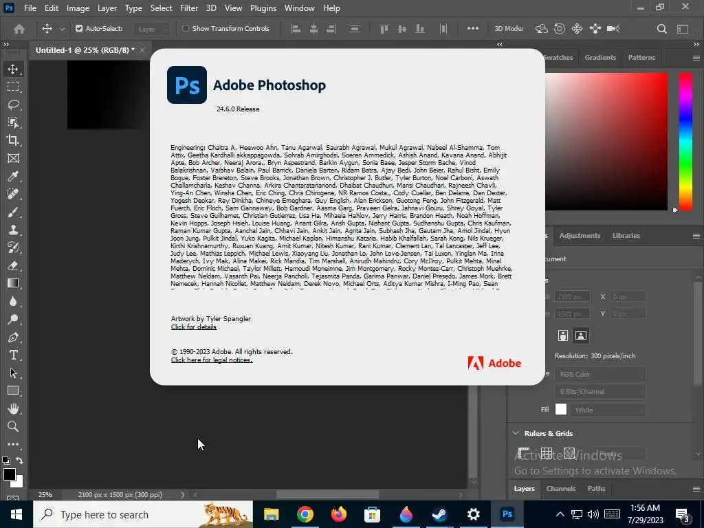Open workspace switcher dropdown icon

coord(683,29)
